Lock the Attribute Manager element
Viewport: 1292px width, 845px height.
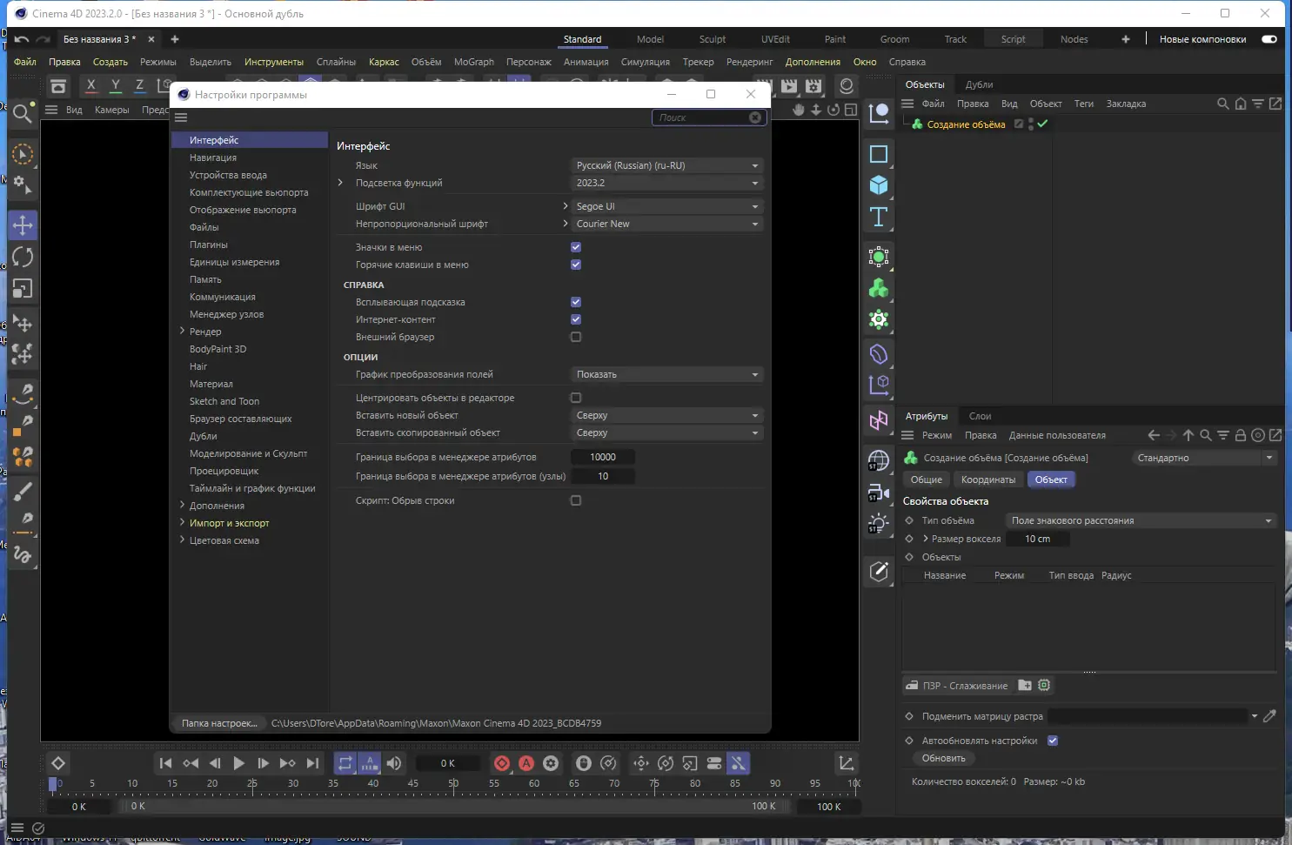(1241, 435)
